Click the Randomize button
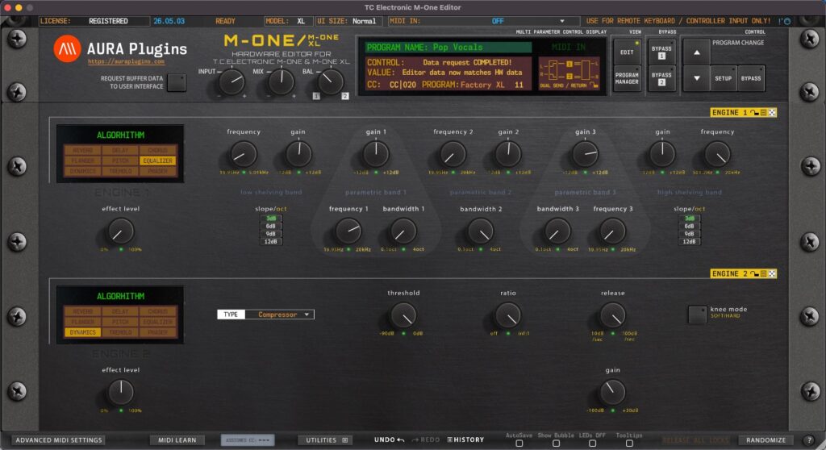This screenshot has height=450, width=826. 766,440
